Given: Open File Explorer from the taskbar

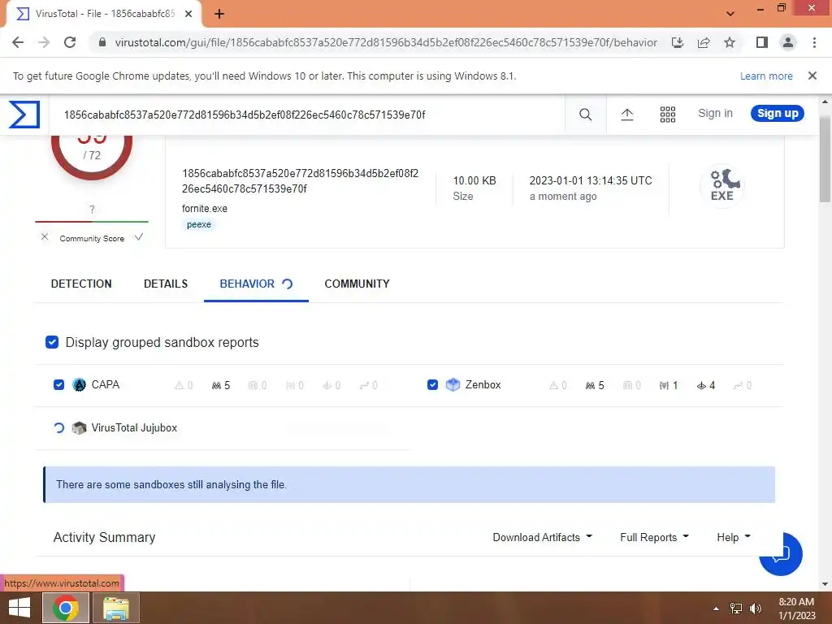Looking at the screenshot, I should point(116,608).
